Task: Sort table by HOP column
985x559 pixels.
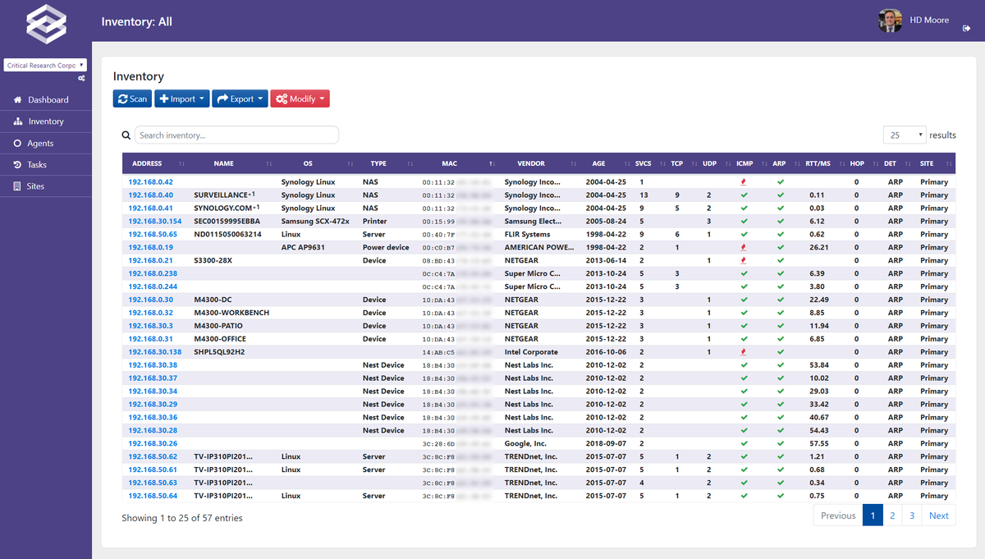Action: tap(863, 163)
